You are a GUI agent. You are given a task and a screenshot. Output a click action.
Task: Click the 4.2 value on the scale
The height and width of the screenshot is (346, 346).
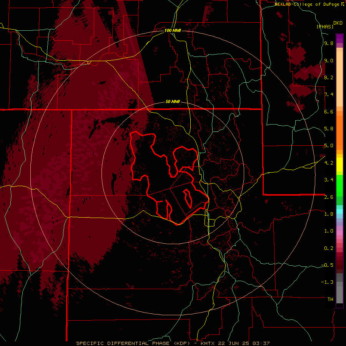(329, 163)
